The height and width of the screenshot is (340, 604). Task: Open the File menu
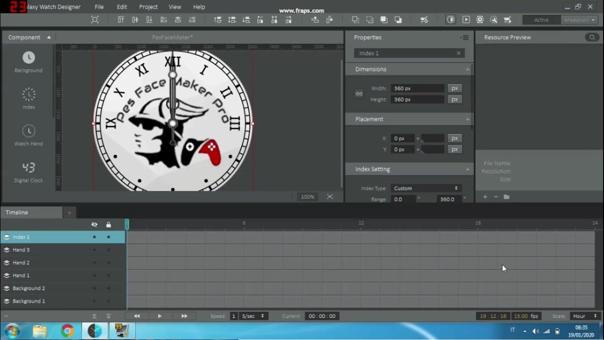coord(99,7)
